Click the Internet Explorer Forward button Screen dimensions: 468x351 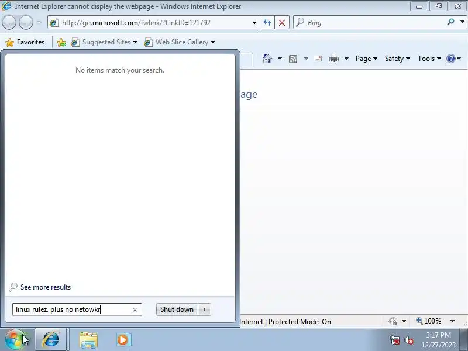coord(26,23)
